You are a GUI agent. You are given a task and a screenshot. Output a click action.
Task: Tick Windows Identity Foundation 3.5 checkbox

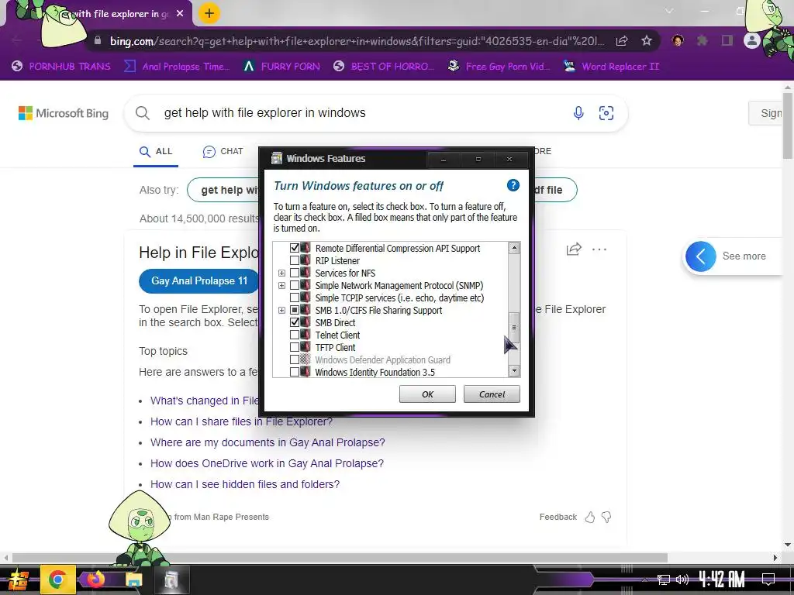pos(294,372)
